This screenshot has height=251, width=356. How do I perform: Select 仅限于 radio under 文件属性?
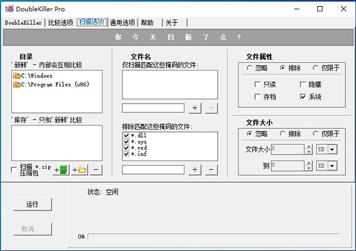coord(315,67)
